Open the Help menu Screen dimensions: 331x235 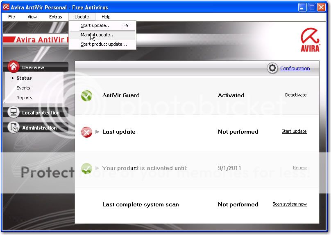pyautogui.click(x=106, y=17)
